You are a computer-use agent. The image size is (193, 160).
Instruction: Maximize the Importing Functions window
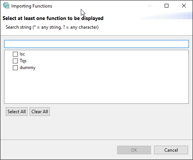[x=167, y=6]
